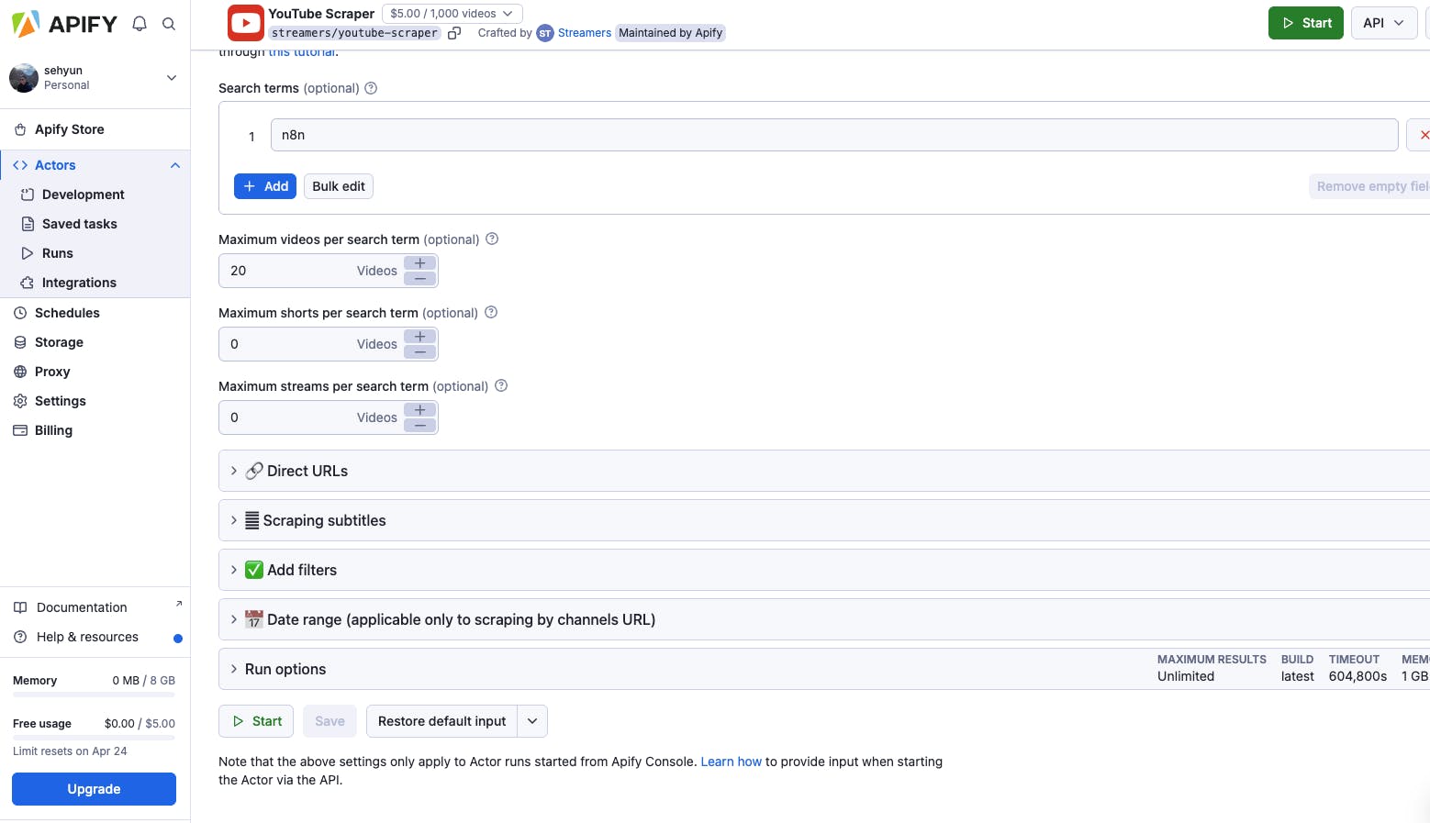Click the sehyun profile avatar

click(x=24, y=78)
